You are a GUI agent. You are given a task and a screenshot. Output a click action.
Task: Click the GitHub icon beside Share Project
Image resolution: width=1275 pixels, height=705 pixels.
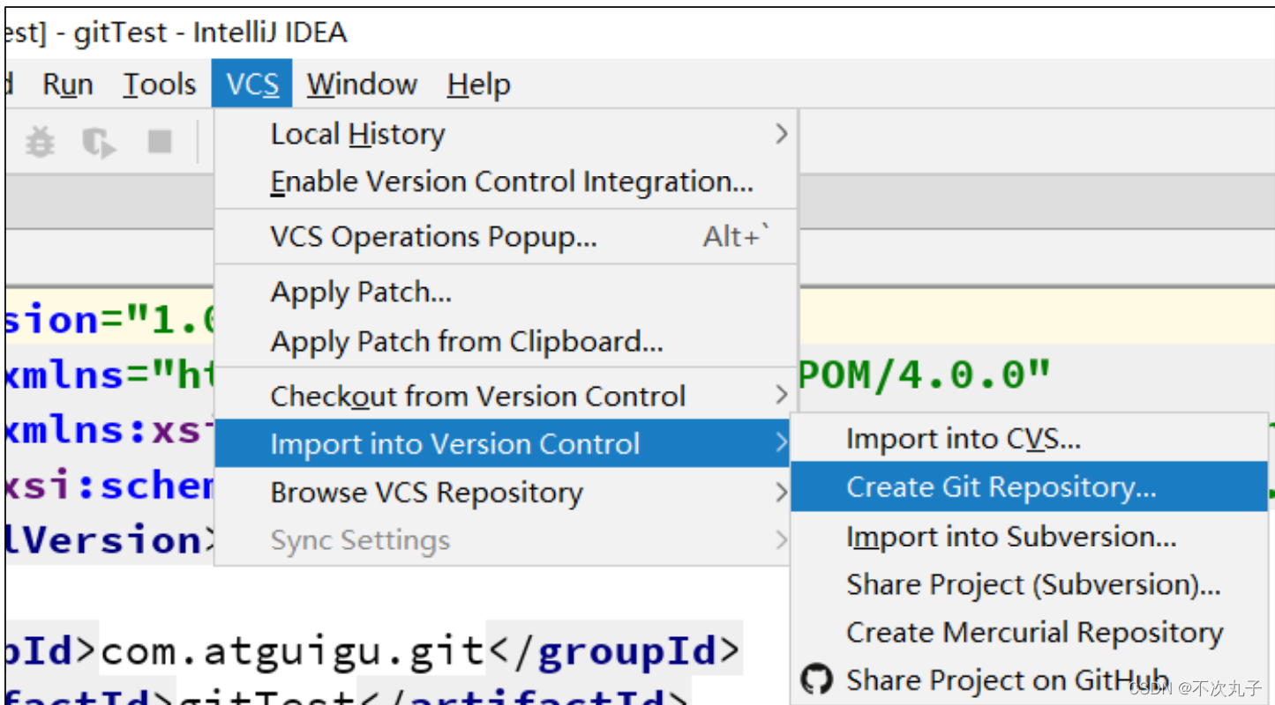coord(817,679)
